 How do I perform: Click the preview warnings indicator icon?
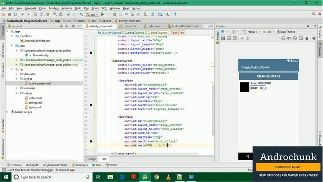point(314,38)
